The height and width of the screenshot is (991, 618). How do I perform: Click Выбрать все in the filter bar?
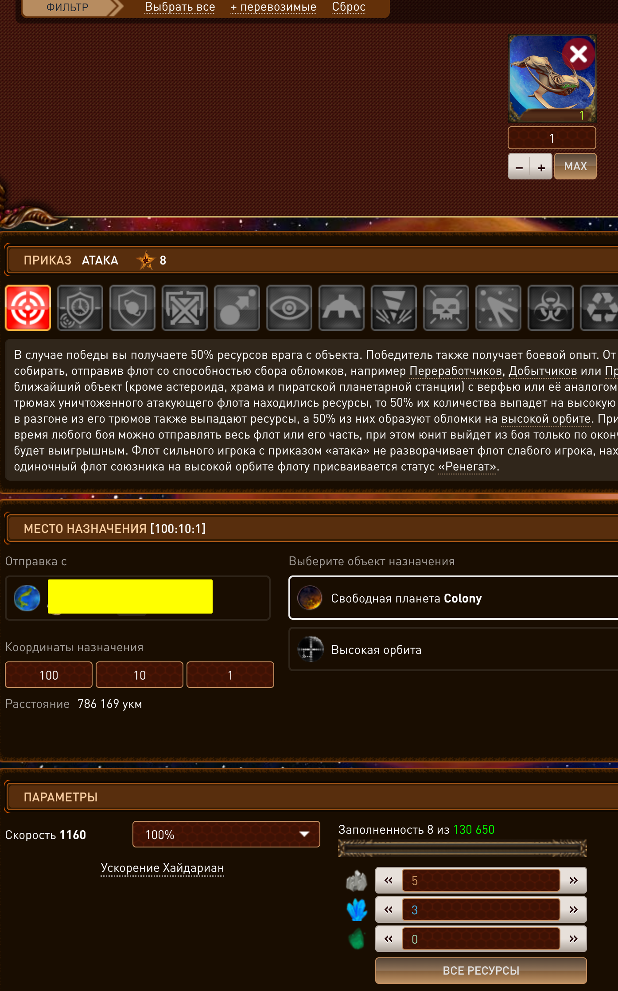click(180, 7)
